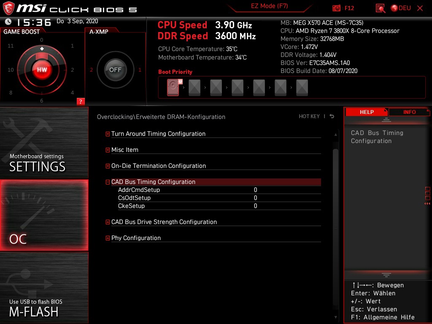The width and height of the screenshot is (432, 324).
Task: Expand Turn Around Timing Configuration plus icon
Action: [108, 134]
